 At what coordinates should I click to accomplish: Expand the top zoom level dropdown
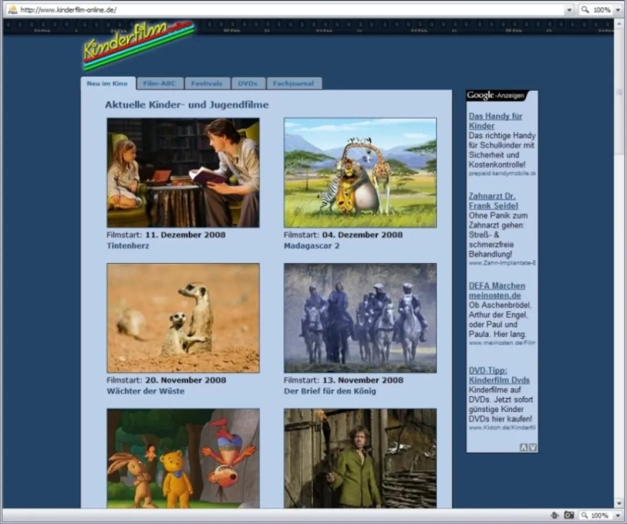pyautogui.click(x=618, y=10)
